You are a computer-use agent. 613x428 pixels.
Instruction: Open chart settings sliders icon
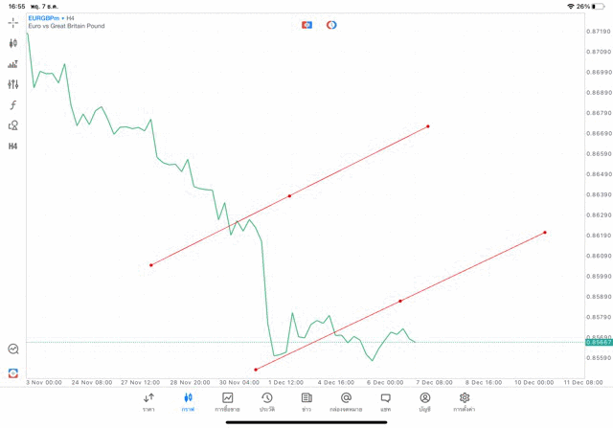point(13,84)
